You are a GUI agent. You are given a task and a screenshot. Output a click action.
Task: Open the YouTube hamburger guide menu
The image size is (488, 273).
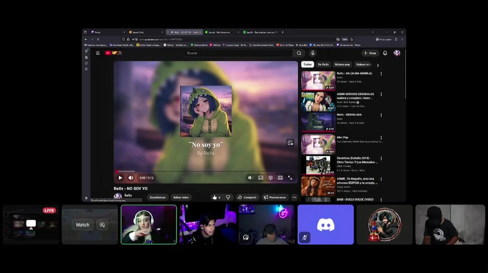[98, 53]
